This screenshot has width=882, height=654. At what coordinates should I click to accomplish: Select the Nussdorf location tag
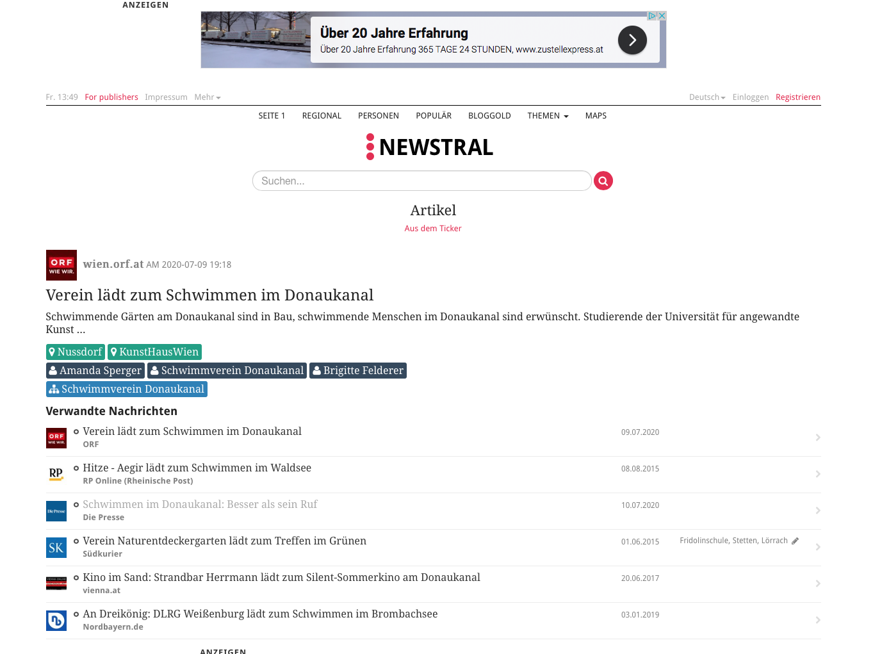(76, 352)
